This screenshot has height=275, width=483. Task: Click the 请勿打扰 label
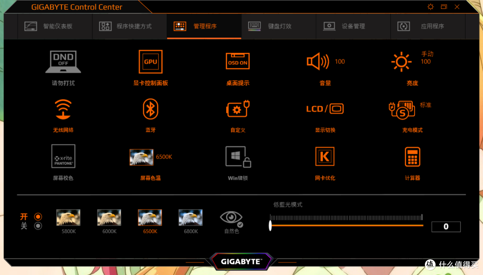click(x=63, y=83)
